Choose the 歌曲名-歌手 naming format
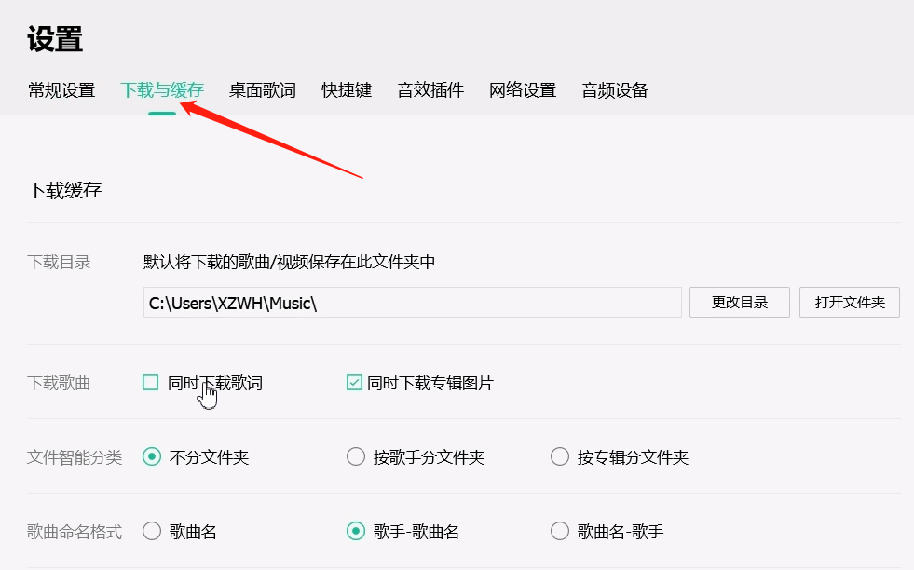 [x=559, y=531]
